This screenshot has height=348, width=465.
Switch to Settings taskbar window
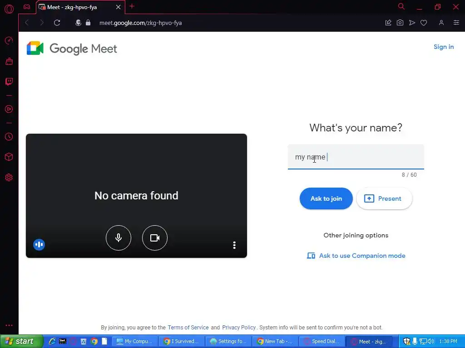(x=228, y=342)
